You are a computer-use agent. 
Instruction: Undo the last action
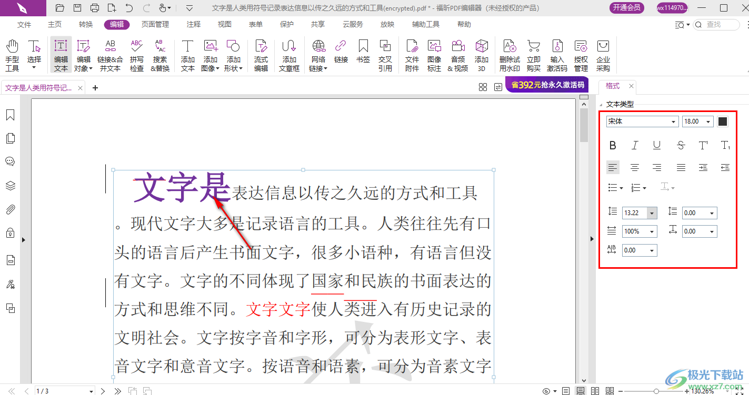tap(129, 8)
